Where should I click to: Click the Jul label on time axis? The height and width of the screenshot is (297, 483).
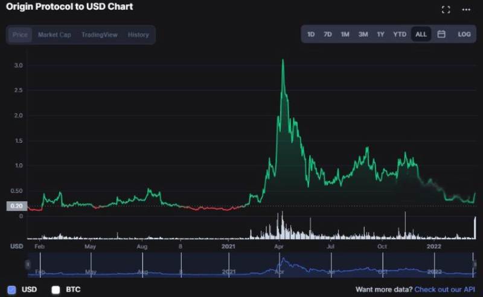pos(330,246)
